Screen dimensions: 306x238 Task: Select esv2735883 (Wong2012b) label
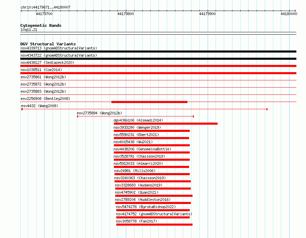[x=43, y=91]
